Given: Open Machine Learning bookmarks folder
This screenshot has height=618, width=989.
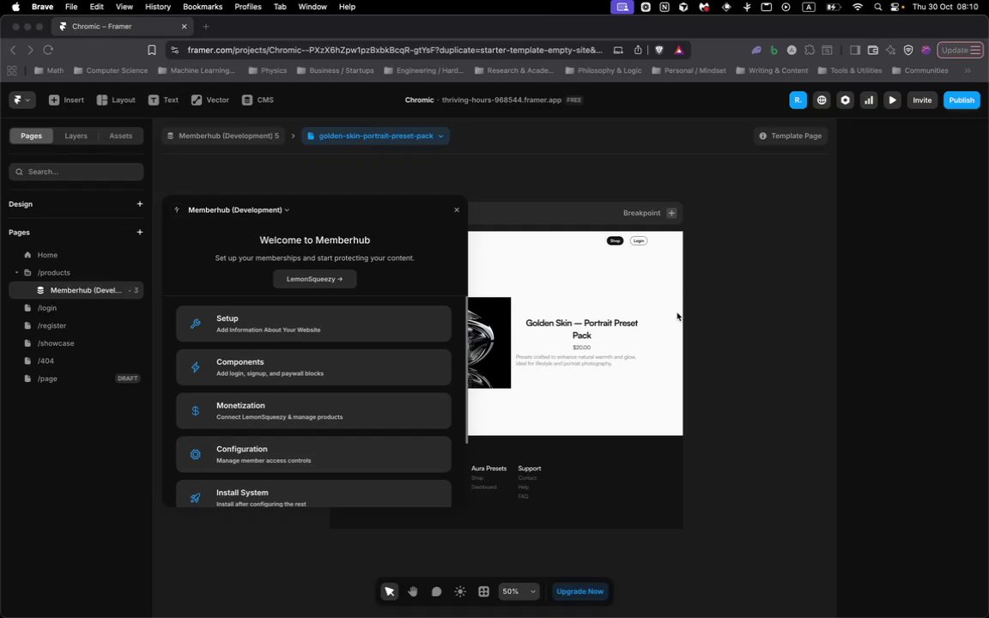Looking at the screenshot, I should (196, 70).
